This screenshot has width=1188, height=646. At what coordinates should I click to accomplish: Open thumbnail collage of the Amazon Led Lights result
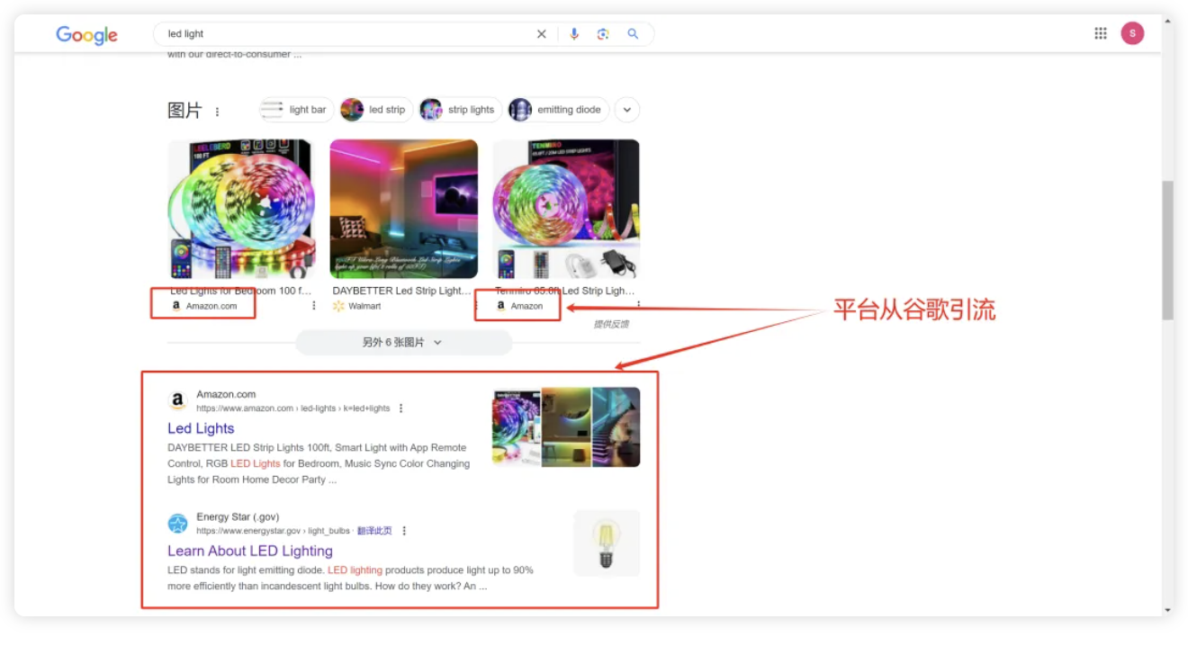tap(566, 427)
